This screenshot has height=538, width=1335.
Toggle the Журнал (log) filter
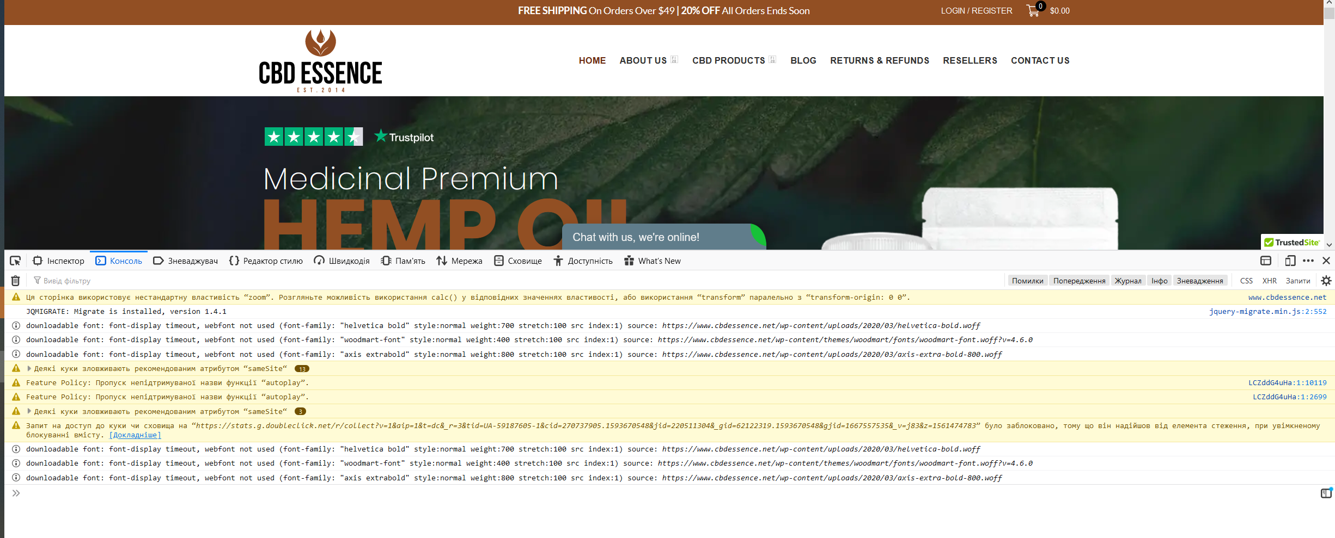click(1128, 281)
